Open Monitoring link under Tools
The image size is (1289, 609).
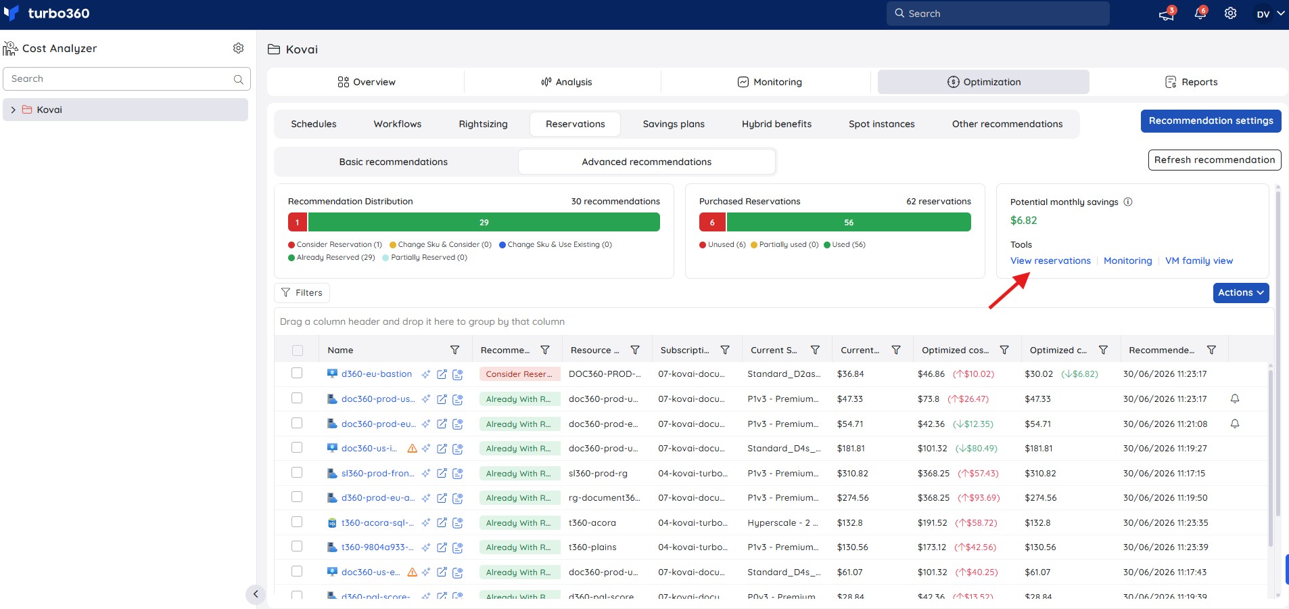click(x=1128, y=261)
